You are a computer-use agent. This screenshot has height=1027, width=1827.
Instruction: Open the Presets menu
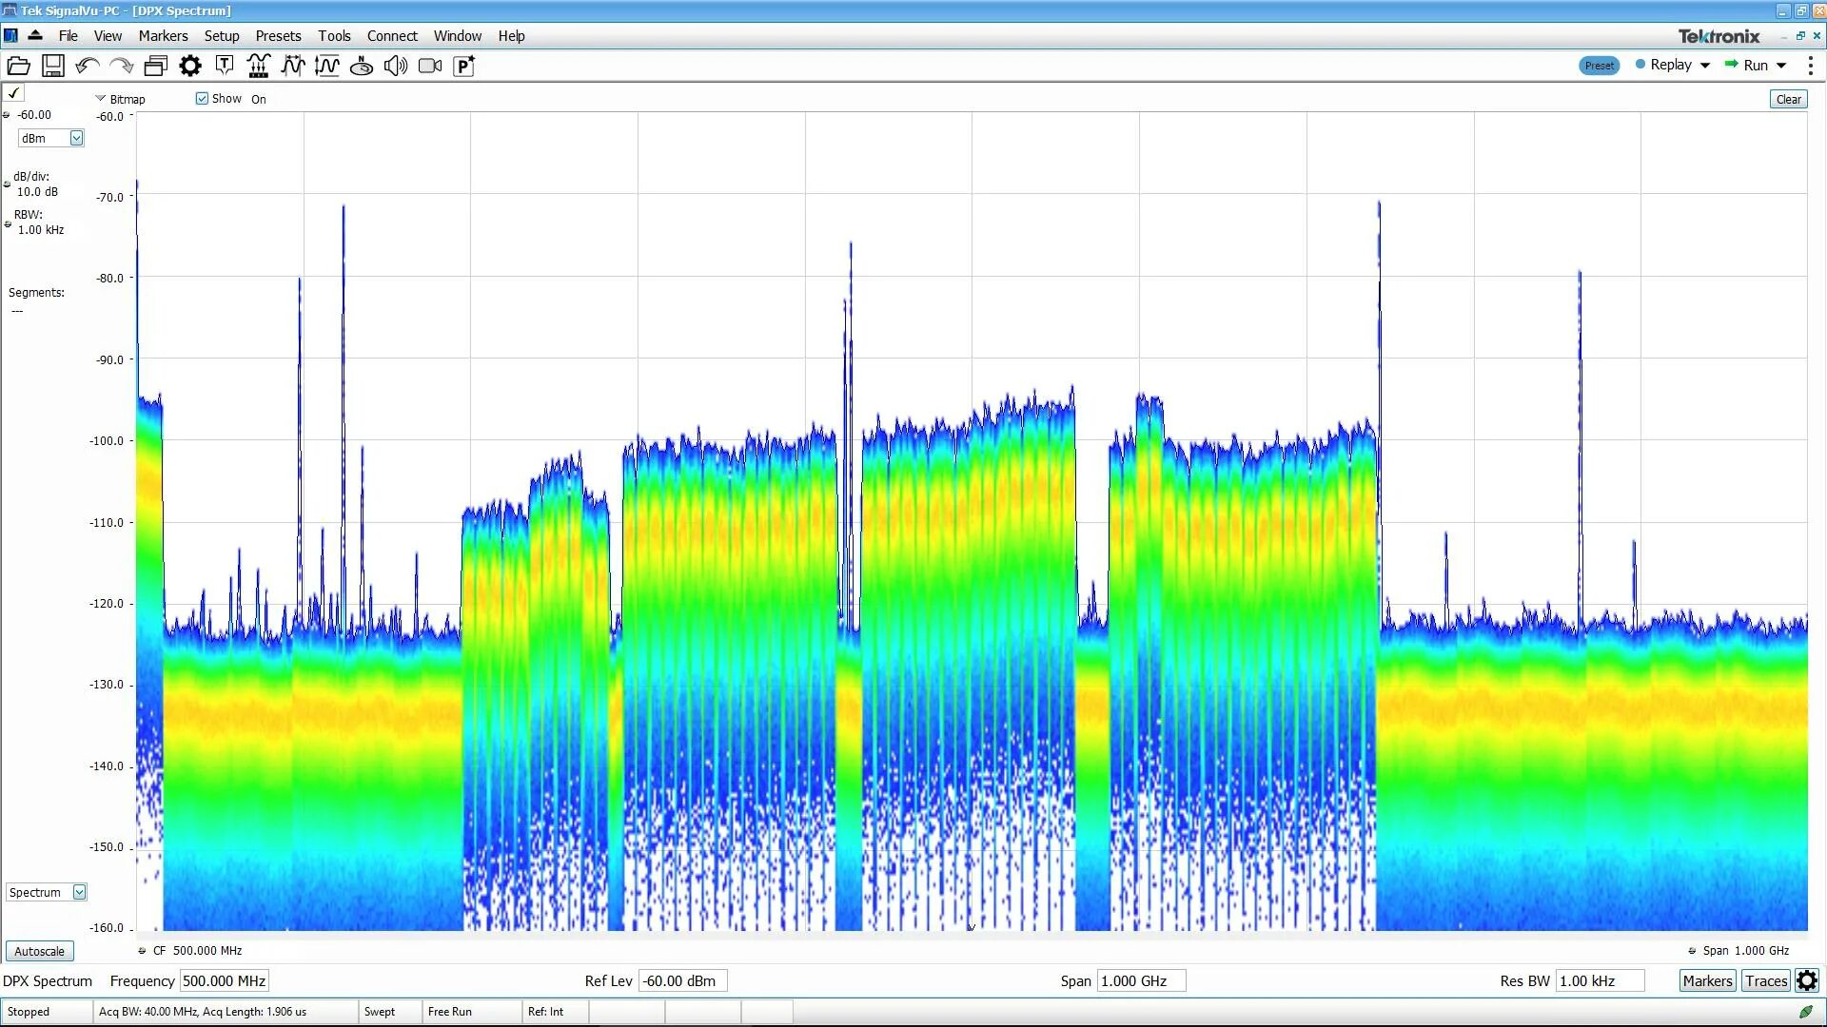point(278,36)
